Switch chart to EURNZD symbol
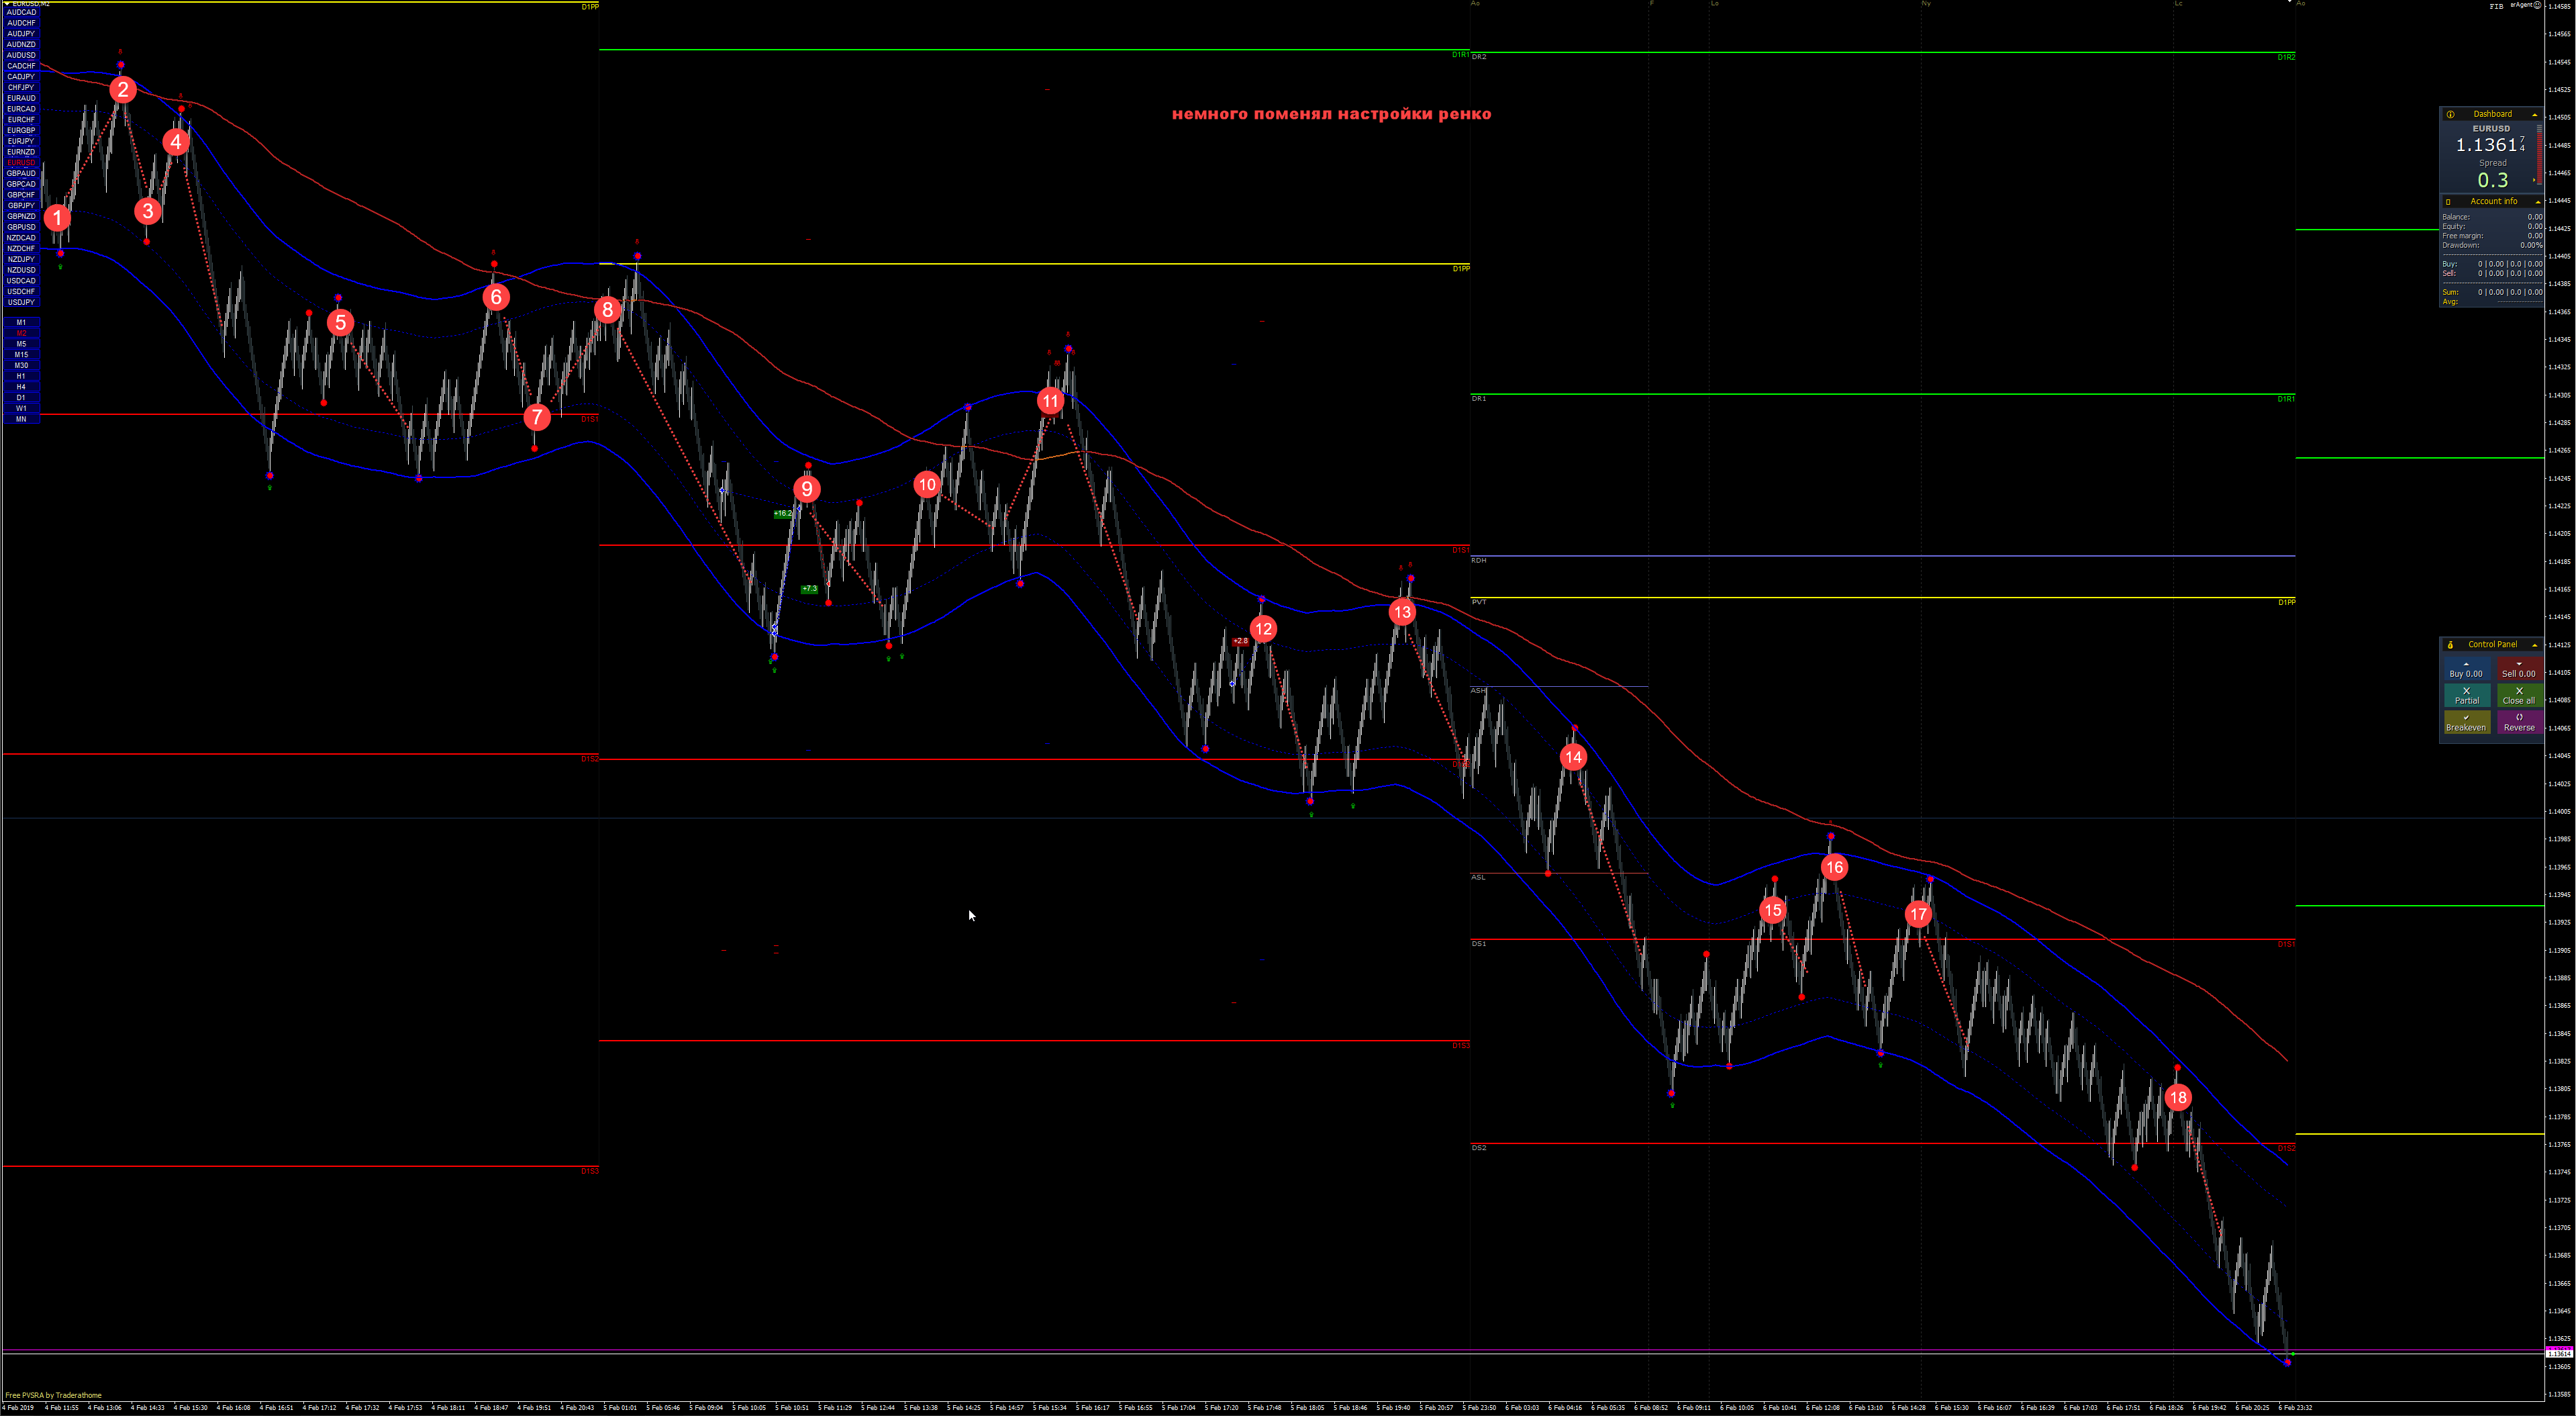This screenshot has height=1416, width=2576. coord(21,152)
